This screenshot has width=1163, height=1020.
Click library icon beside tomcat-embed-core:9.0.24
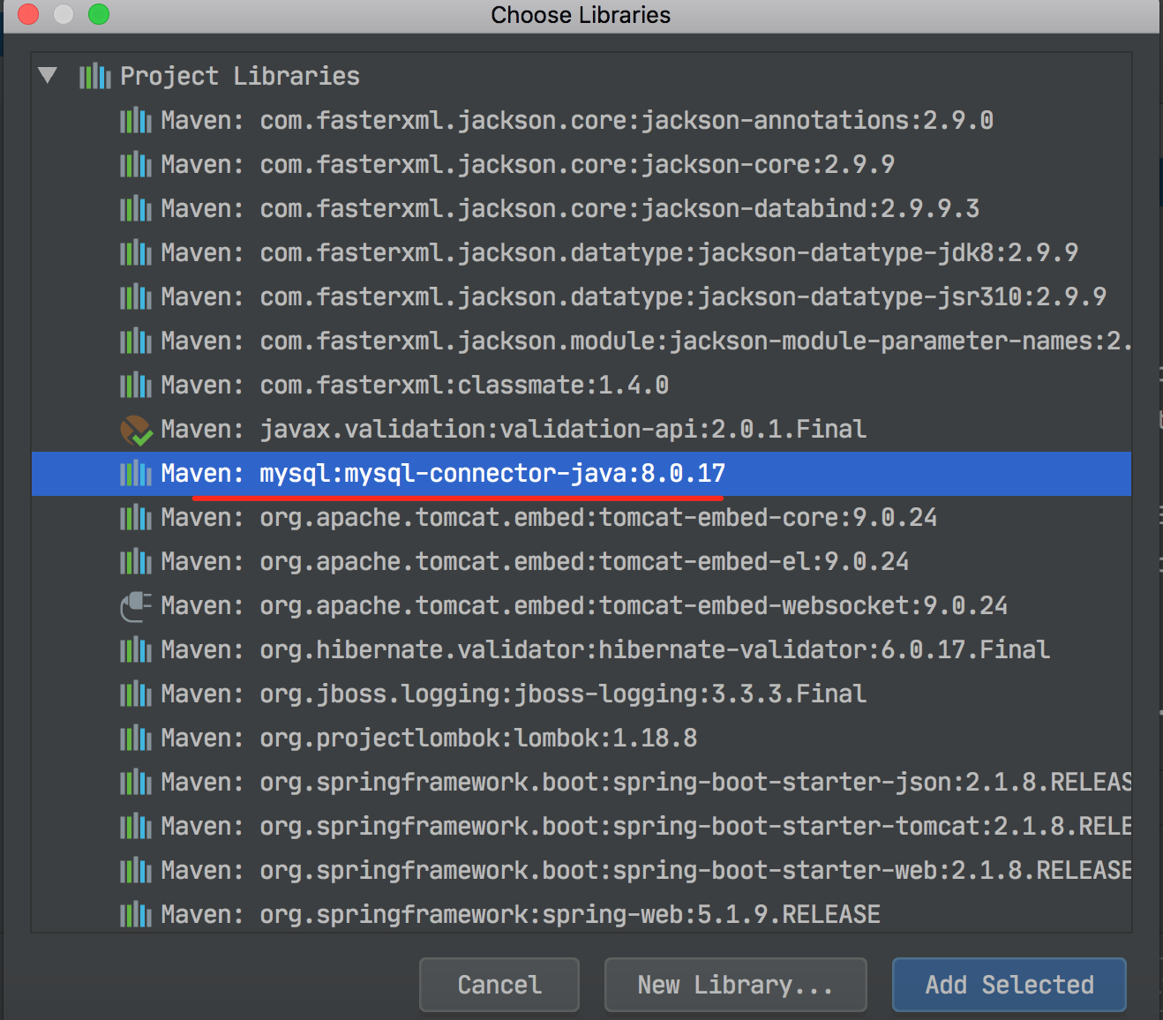coord(136,518)
